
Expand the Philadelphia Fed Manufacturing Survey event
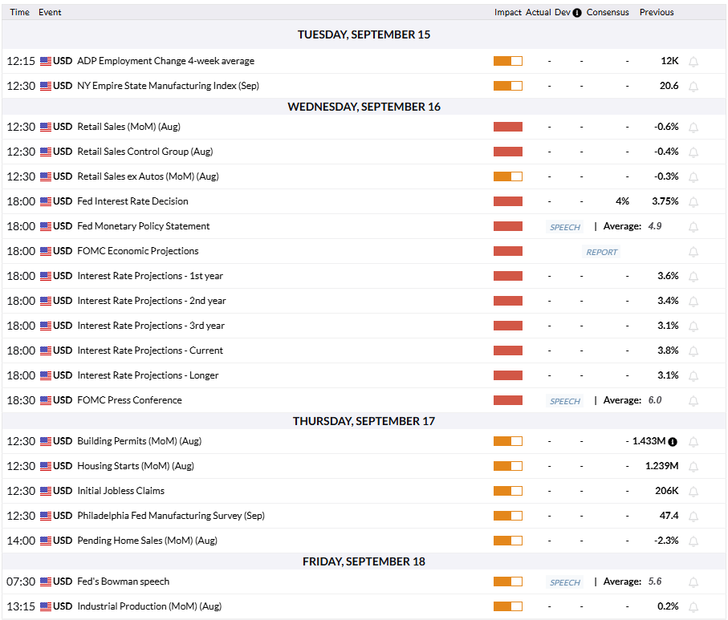[364, 516]
